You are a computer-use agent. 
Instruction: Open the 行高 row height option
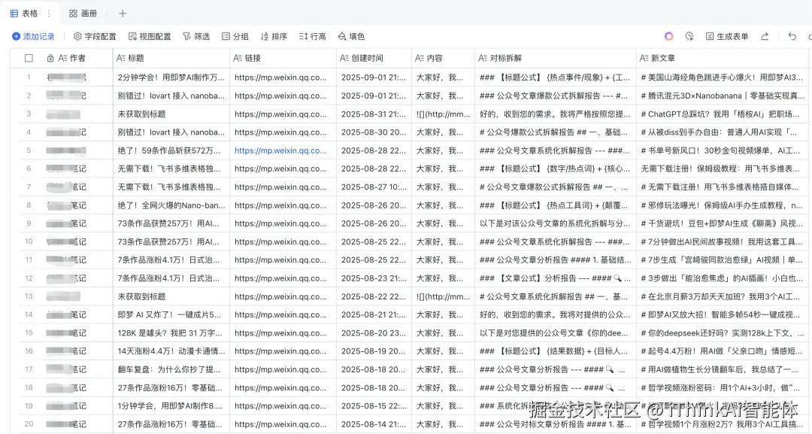click(x=313, y=36)
